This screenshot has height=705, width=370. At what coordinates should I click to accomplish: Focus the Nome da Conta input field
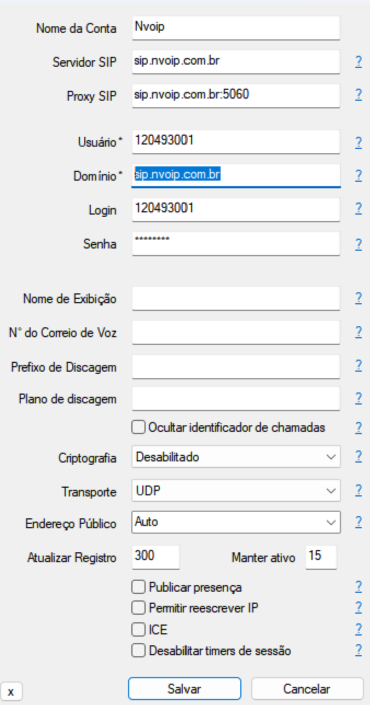click(x=236, y=27)
